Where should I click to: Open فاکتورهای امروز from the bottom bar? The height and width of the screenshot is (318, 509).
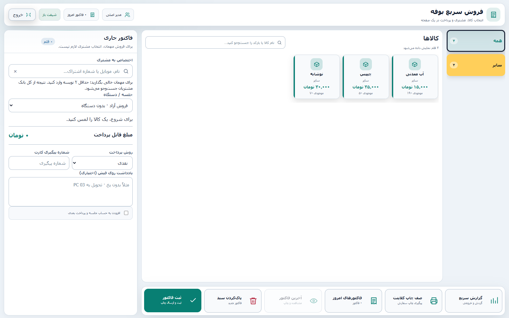[x=353, y=301]
